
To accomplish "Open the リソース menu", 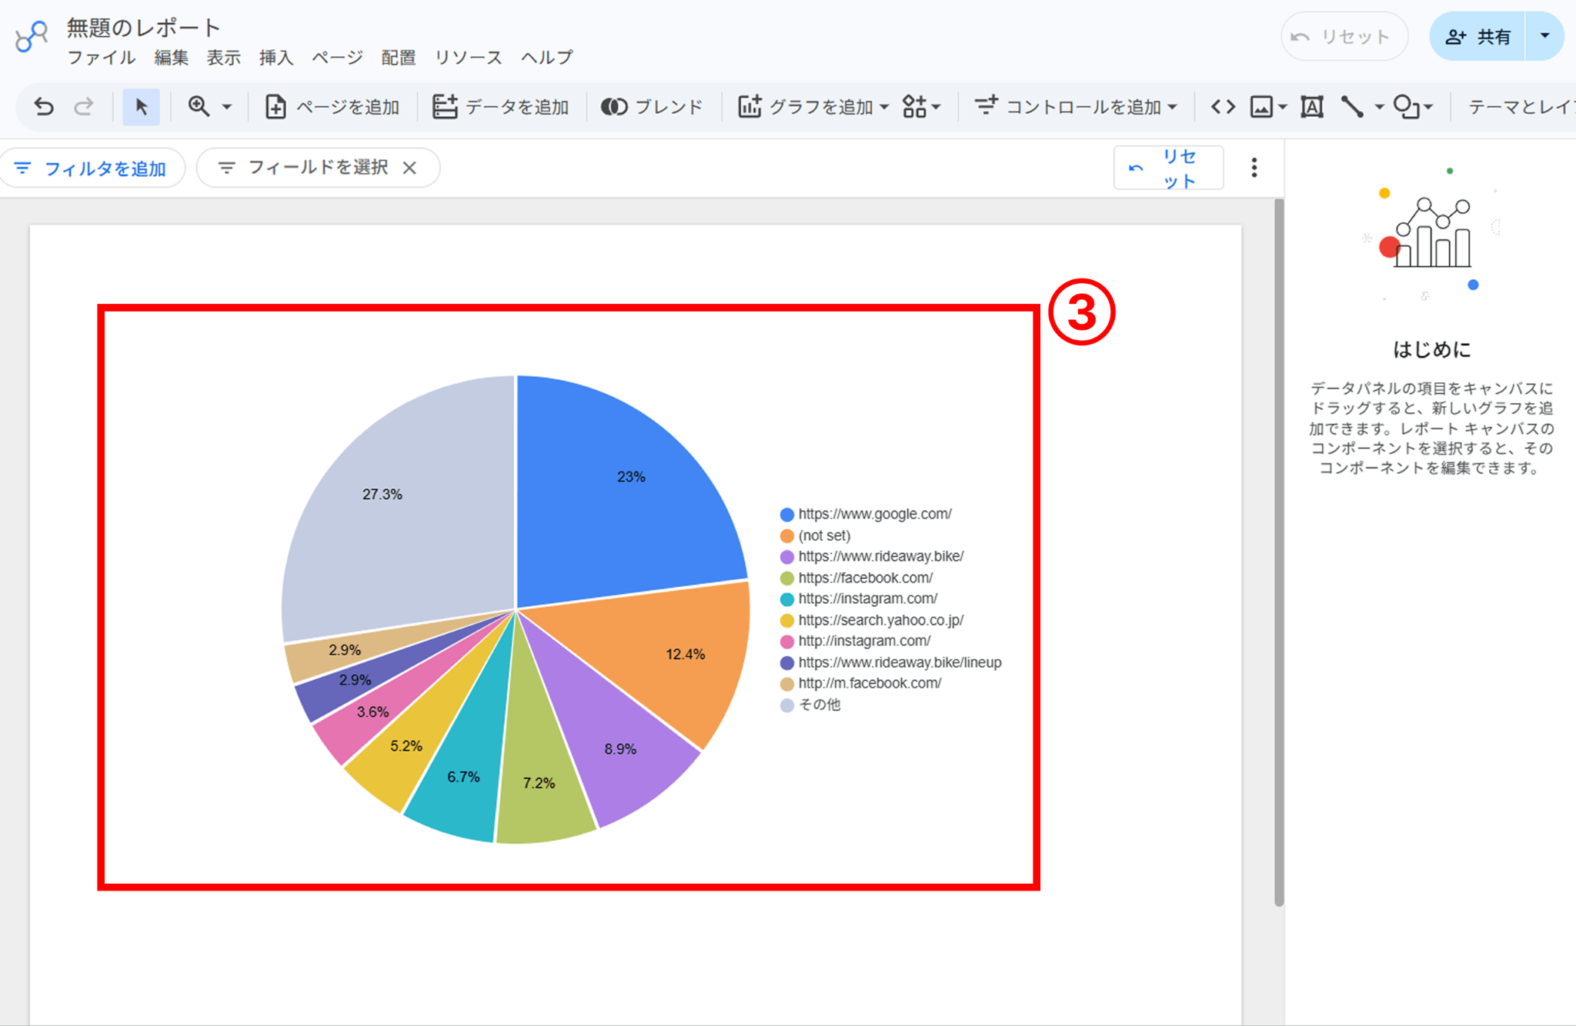I will tap(468, 58).
